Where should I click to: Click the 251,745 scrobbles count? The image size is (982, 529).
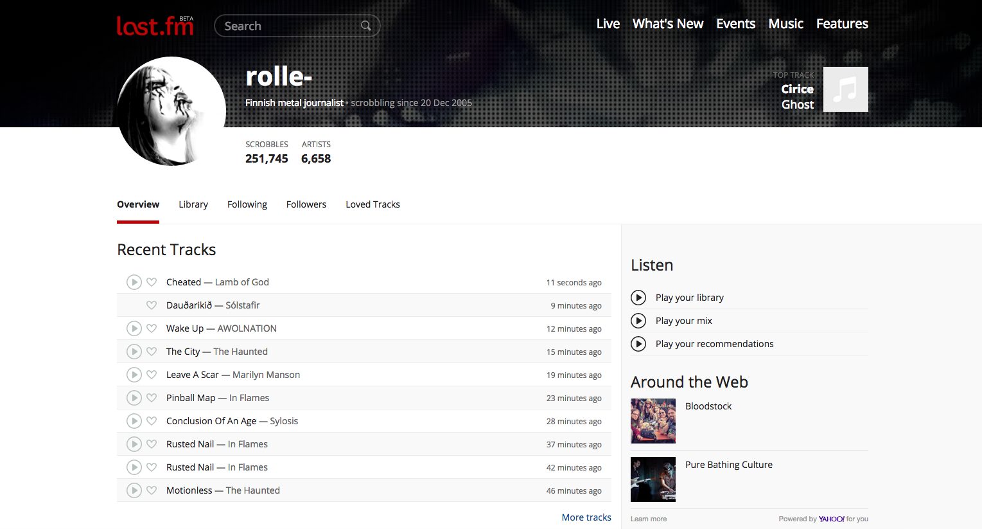click(267, 159)
